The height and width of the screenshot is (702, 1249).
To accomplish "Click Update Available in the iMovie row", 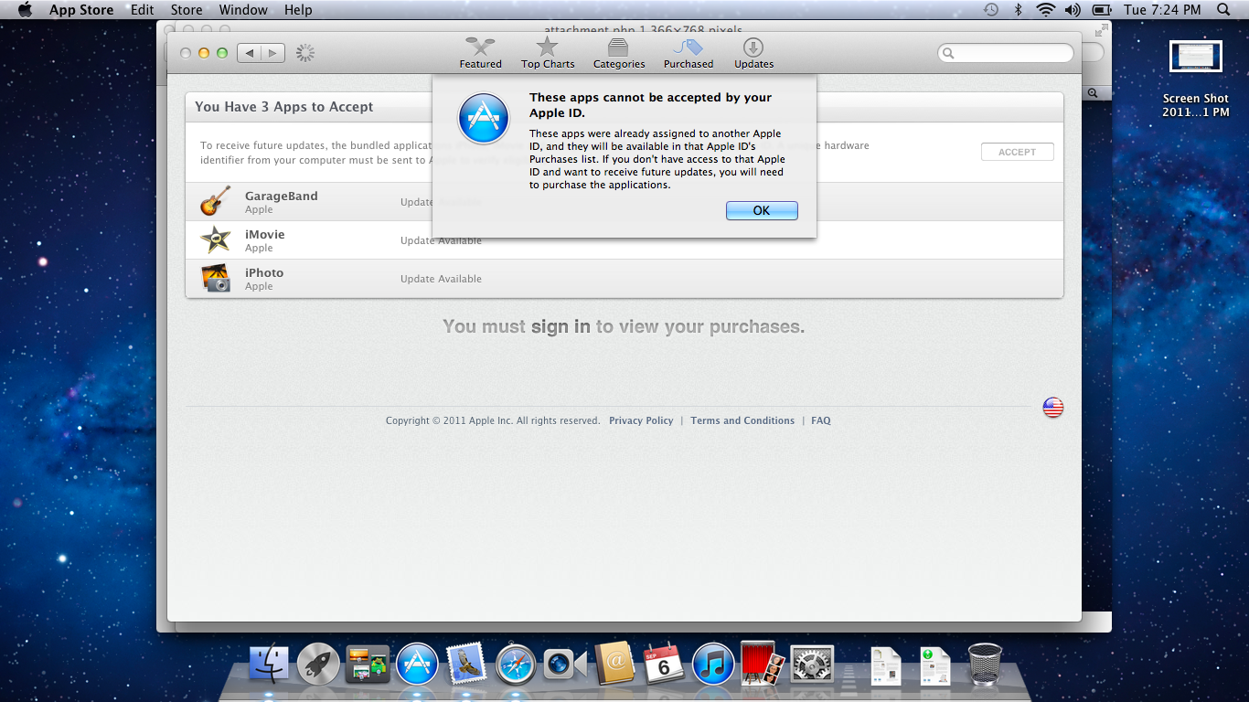I will pyautogui.click(x=441, y=240).
